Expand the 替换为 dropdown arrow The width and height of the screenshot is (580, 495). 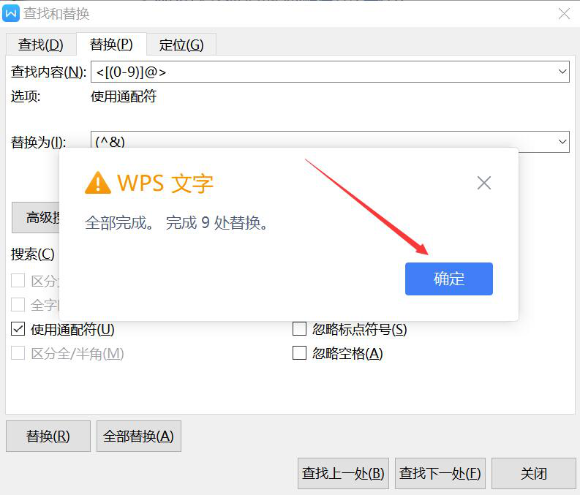[x=562, y=142]
